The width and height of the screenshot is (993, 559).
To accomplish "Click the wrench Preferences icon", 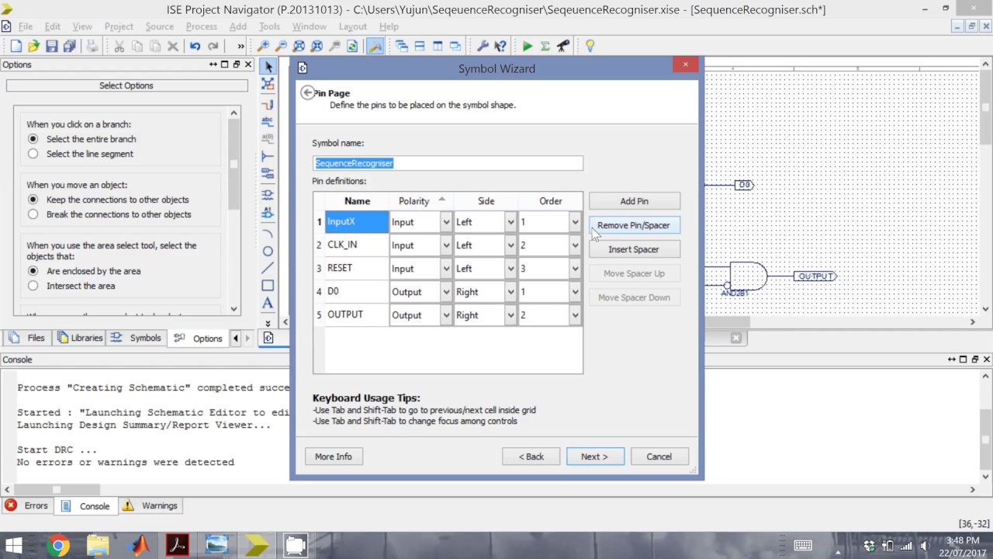I will pyautogui.click(x=483, y=47).
